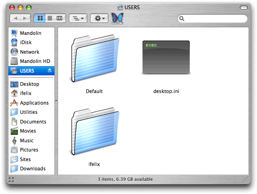Viewport: 257px width, 194px height.
Task: Select Downloads in the sidebar
Action: [x=32, y=169]
